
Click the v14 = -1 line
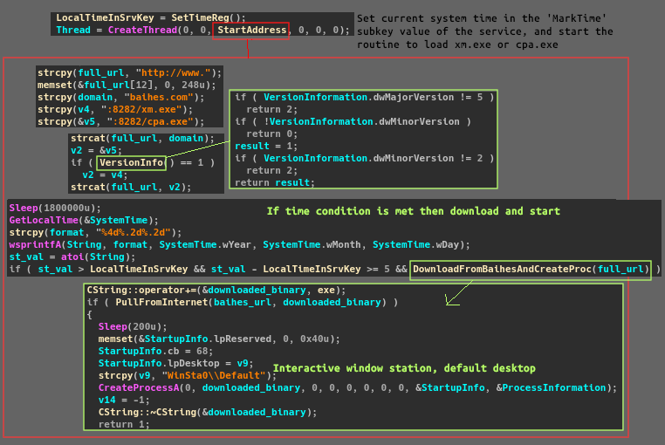124,400
